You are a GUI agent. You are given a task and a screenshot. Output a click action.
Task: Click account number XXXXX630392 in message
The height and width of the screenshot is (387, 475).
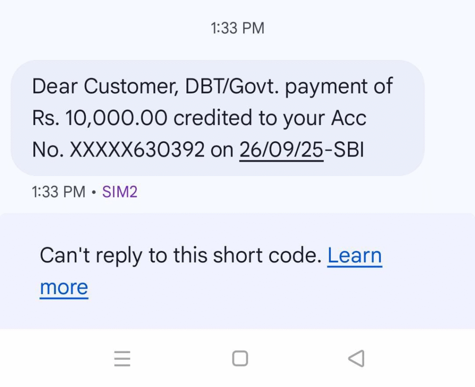[x=137, y=149]
